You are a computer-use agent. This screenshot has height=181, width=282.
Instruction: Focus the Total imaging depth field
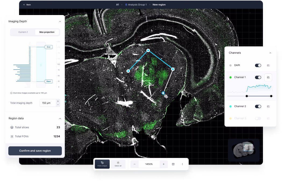tap(48, 103)
